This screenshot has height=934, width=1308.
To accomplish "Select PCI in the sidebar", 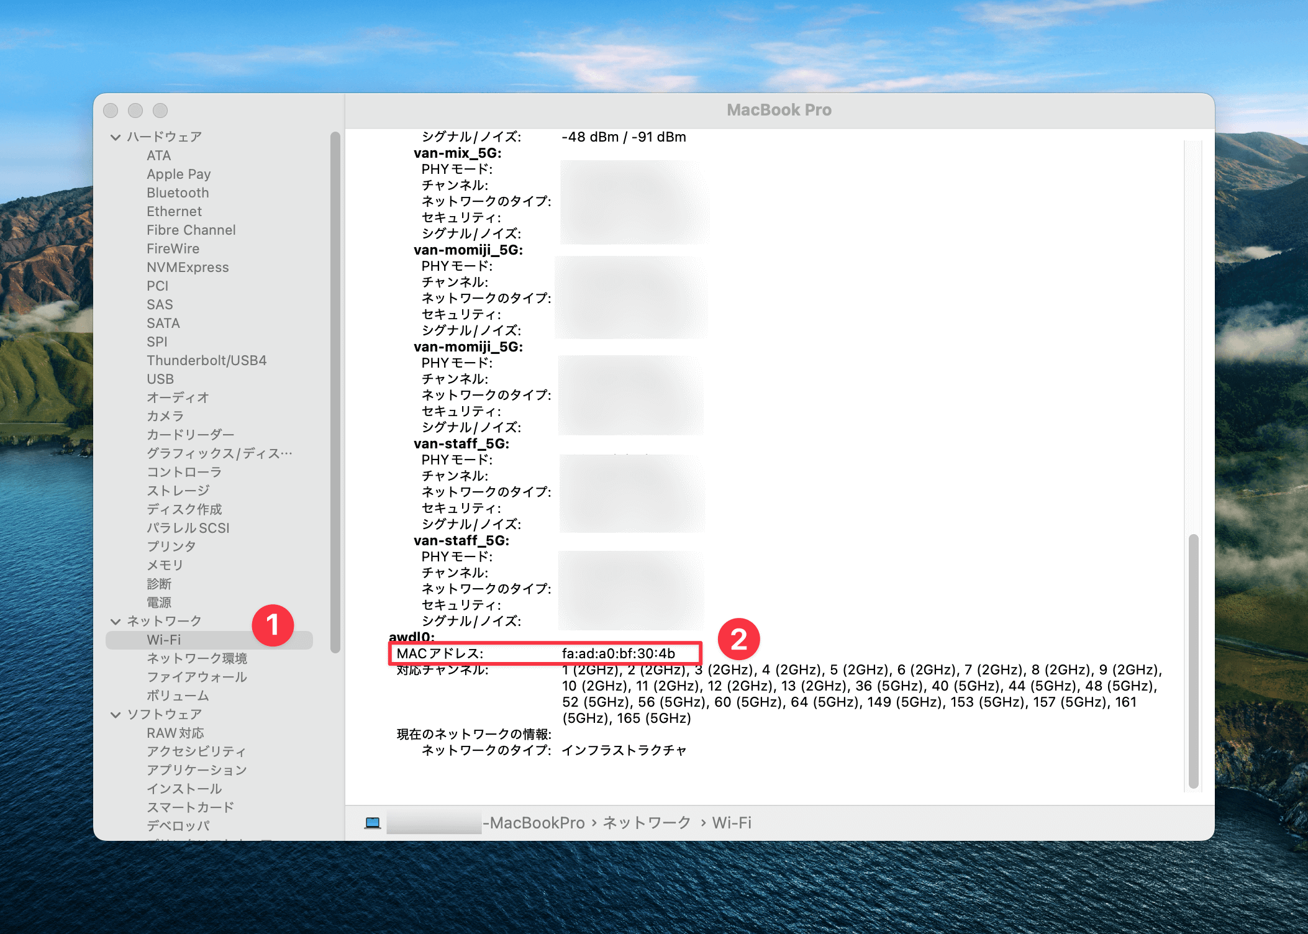I will coord(157,286).
